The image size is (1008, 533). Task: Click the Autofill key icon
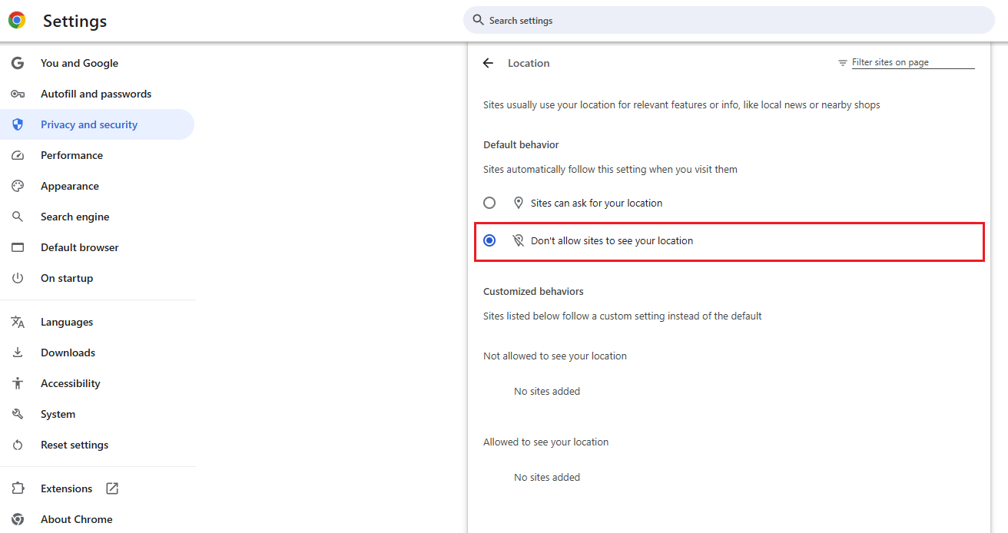18,94
